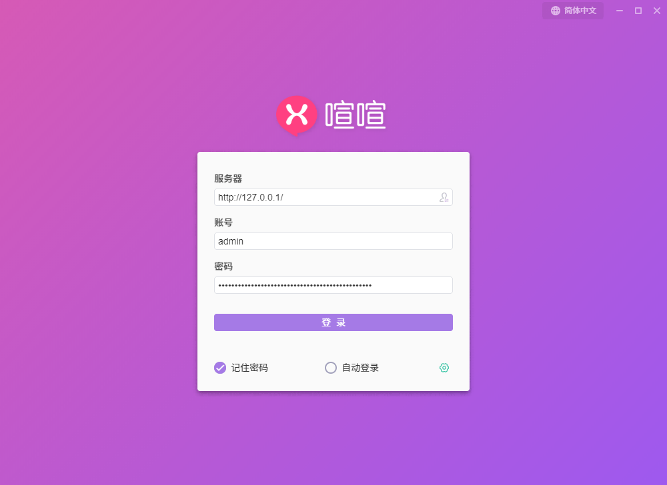Enable the 自动登录 option circle
The image size is (667, 485).
331,368
